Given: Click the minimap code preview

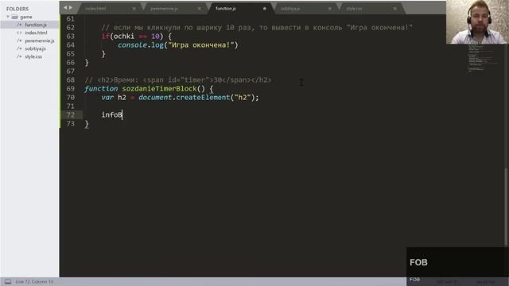Looking at the screenshot, I should coord(482,58).
